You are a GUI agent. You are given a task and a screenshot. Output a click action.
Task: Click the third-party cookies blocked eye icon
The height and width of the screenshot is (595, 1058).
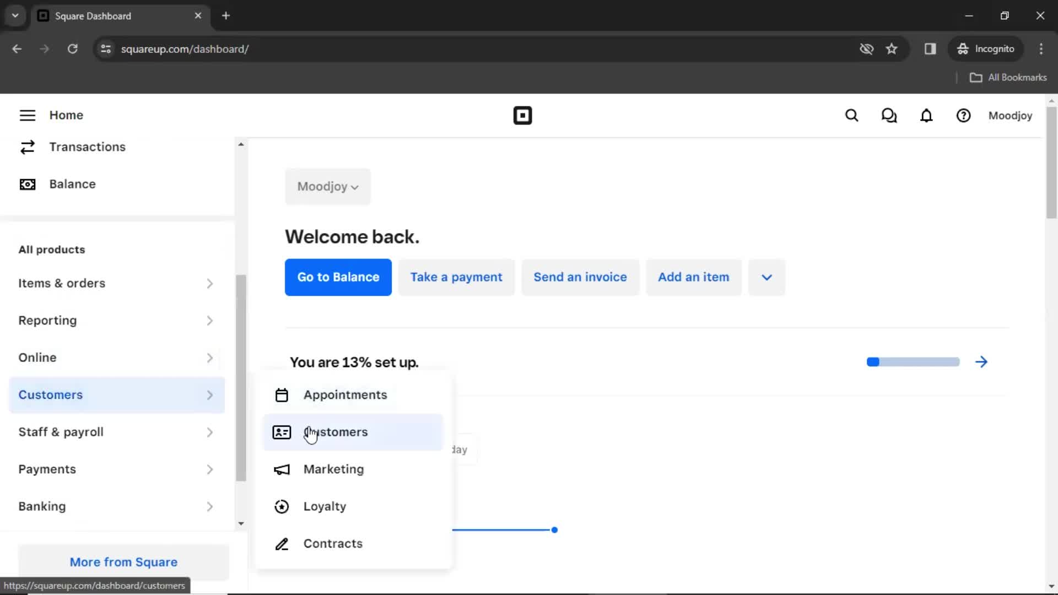866,49
